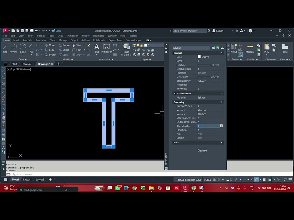Open the calculator button beside Global width
This screenshot has width=294, height=220.
tap(221, 126)
